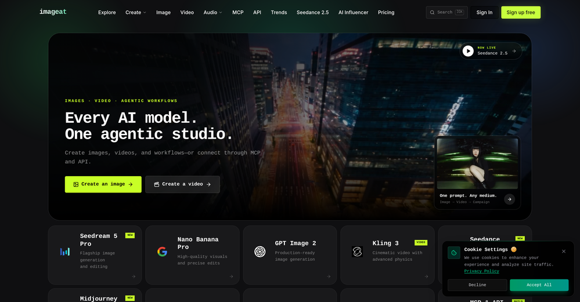Open the MCP nav link
The width and height of the screenshot is (580, 302).
click(x=238, y=13)
